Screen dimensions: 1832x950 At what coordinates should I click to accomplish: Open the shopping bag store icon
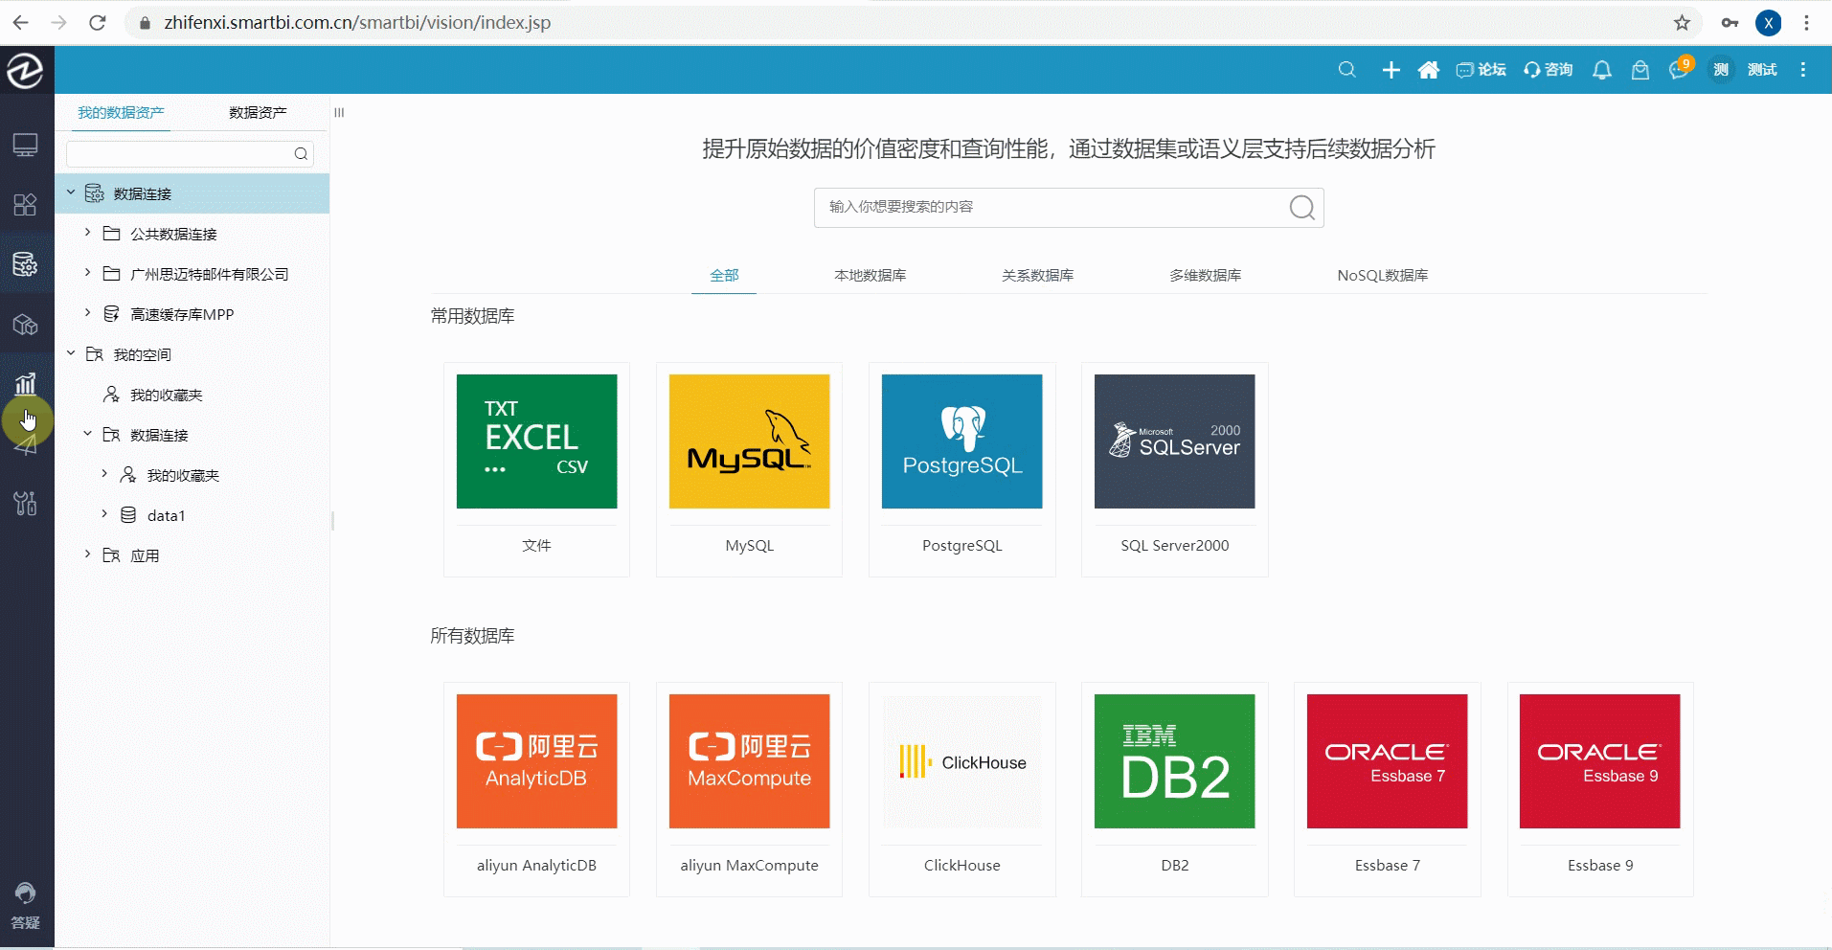(1640, 70)
